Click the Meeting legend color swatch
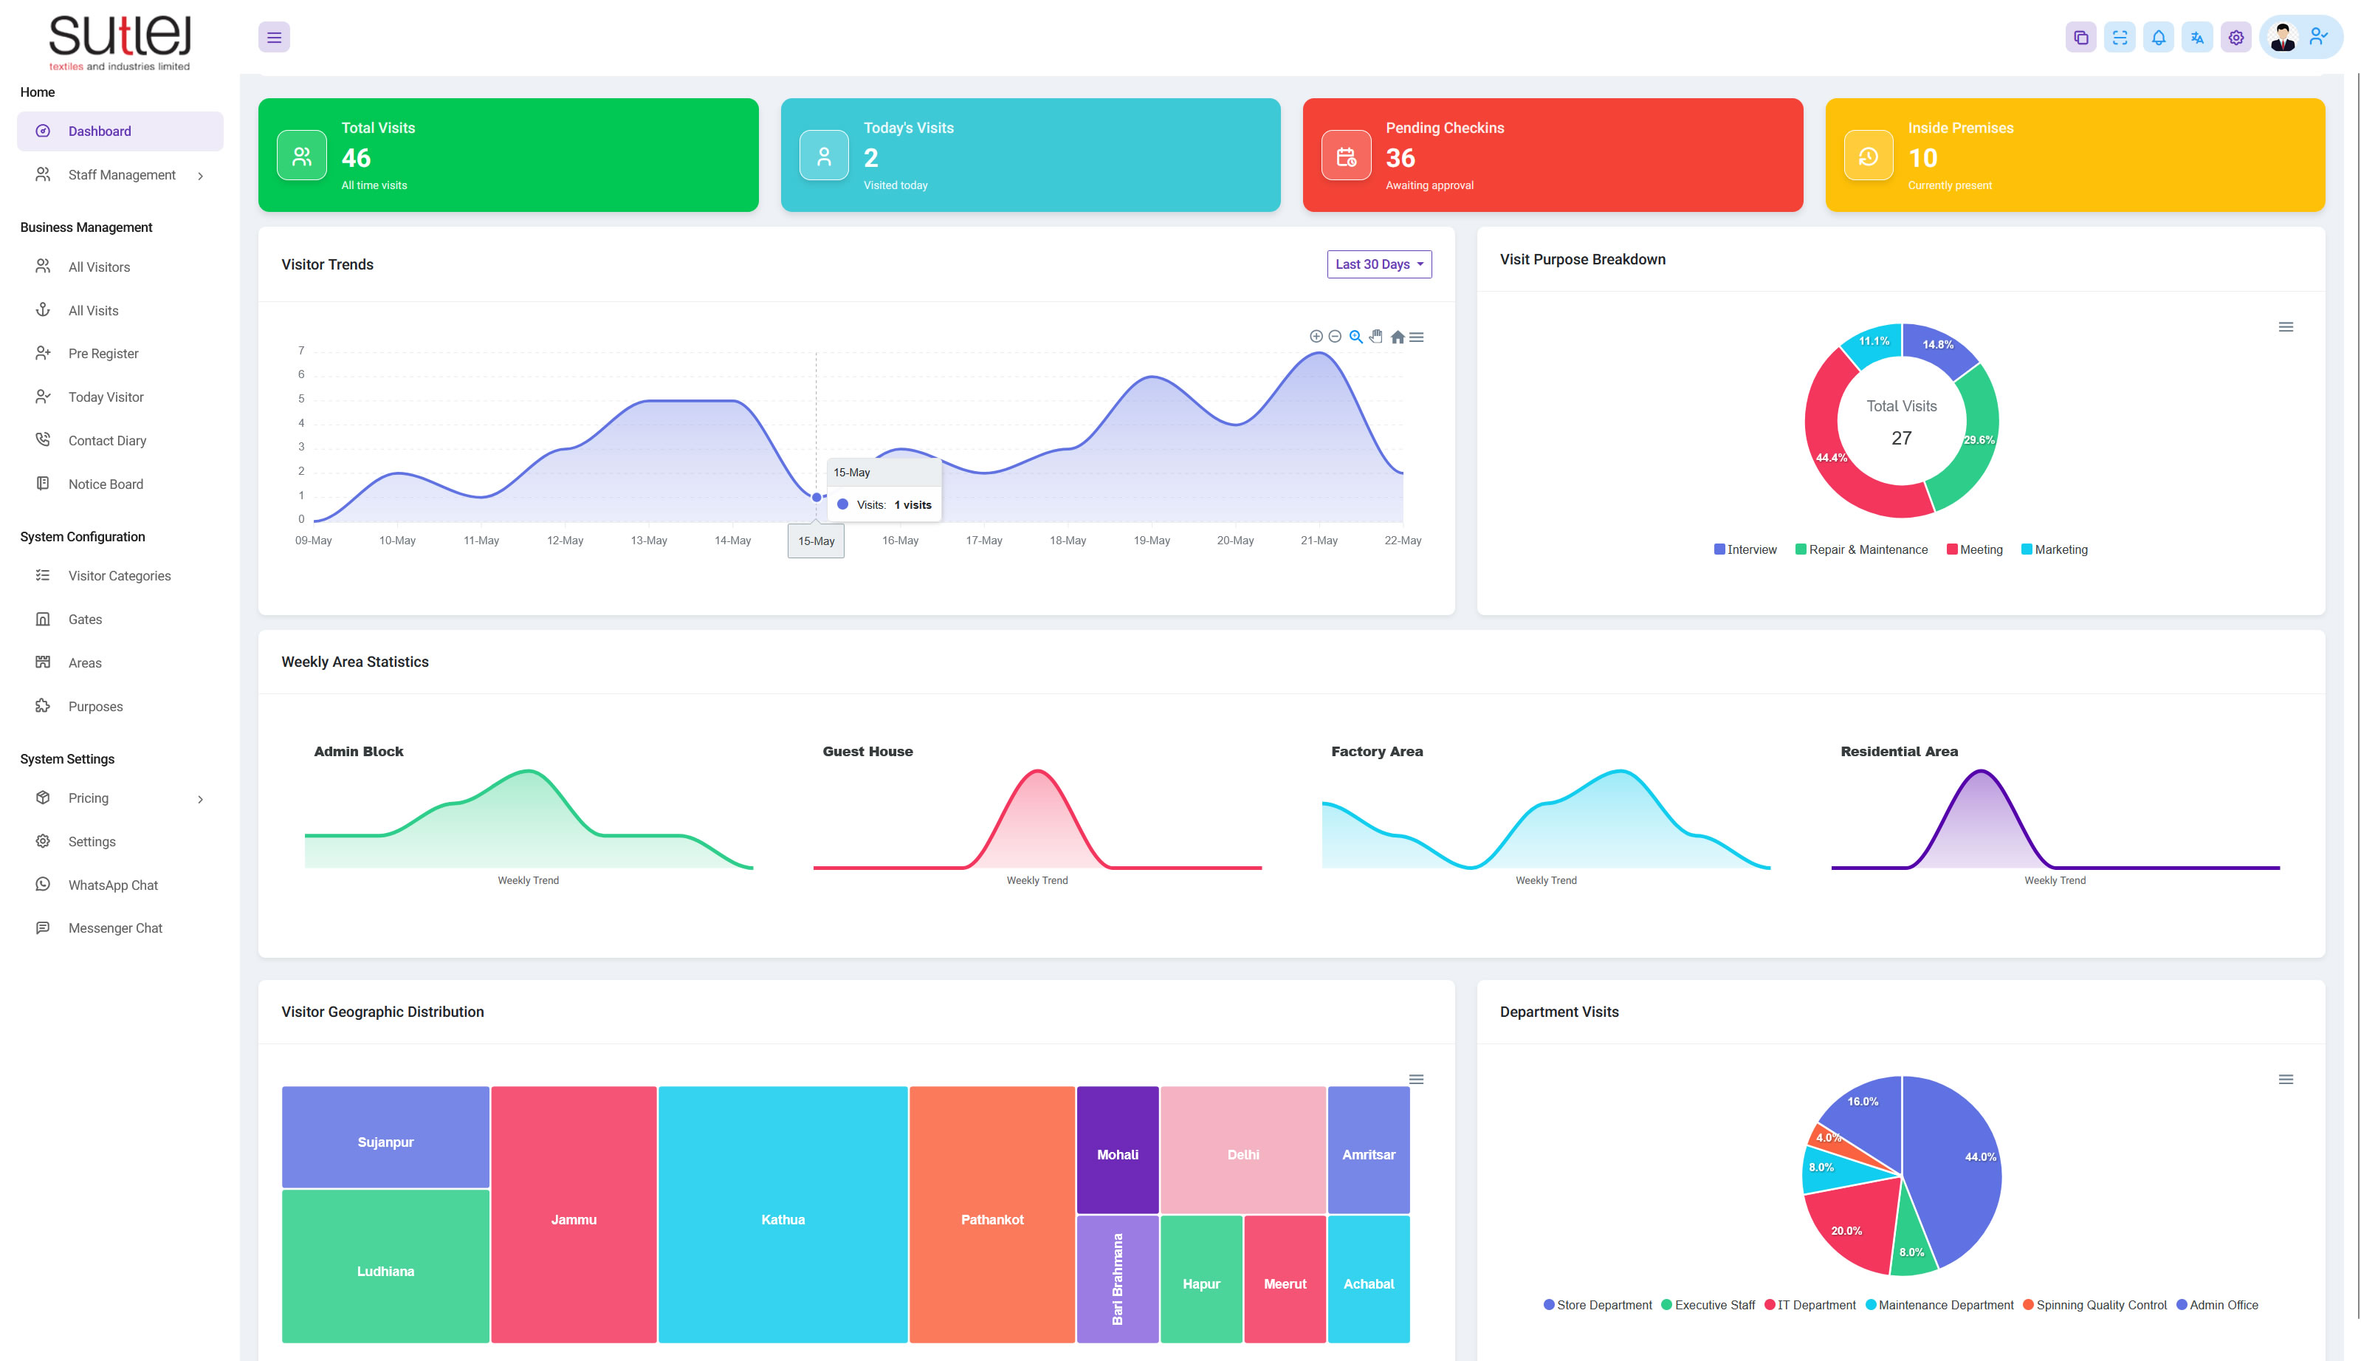 1951,549
